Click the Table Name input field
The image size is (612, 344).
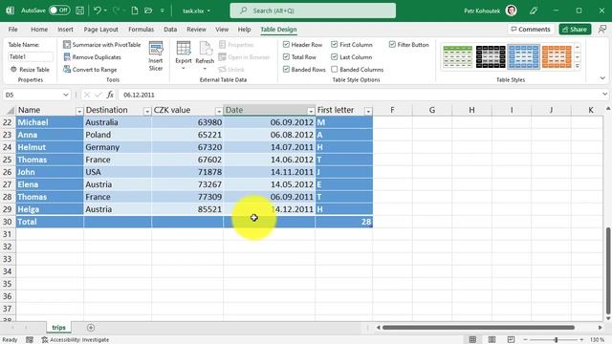[31, 57]
